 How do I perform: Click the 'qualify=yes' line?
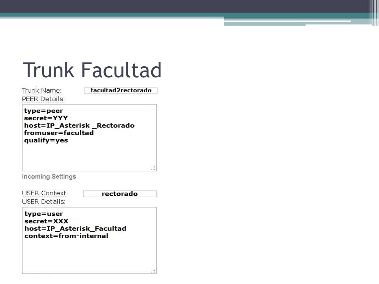pyautogui.click(x=46, y=140)
